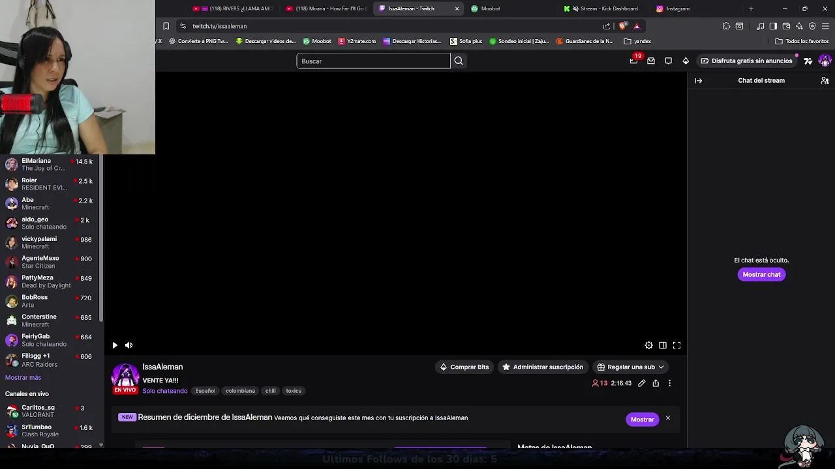Click Mostrar on December recap banner
835x469 pixels.
click(642, 419)
